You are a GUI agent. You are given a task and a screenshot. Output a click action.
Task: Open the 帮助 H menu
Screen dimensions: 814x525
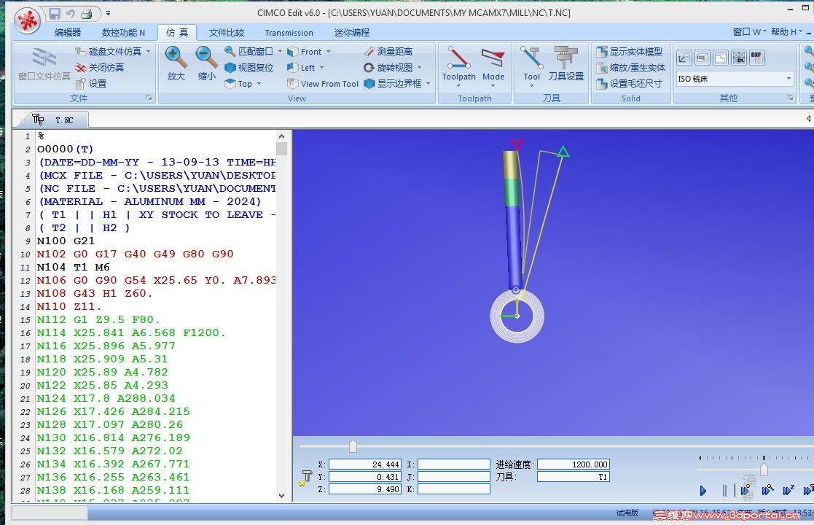(786, 32)
